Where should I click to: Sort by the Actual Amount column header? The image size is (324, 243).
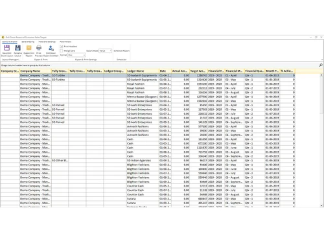[x=181, y=71]
